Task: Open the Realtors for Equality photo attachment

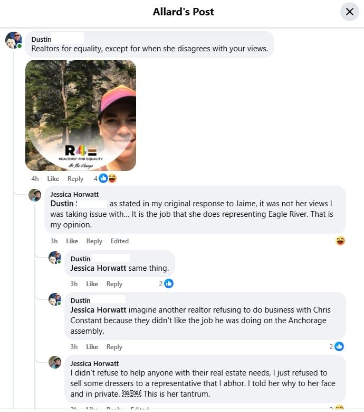Action: point(81,115)
